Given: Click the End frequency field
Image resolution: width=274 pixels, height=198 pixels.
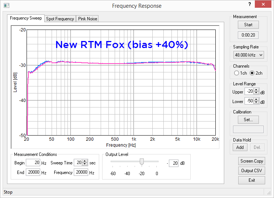Looking at the screenshot, I should (x=33, y=172).
